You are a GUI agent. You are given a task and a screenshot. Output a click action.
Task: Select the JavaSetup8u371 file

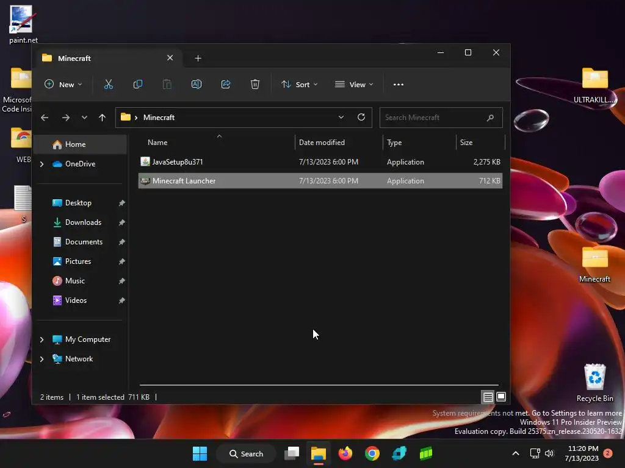[320, 162]
